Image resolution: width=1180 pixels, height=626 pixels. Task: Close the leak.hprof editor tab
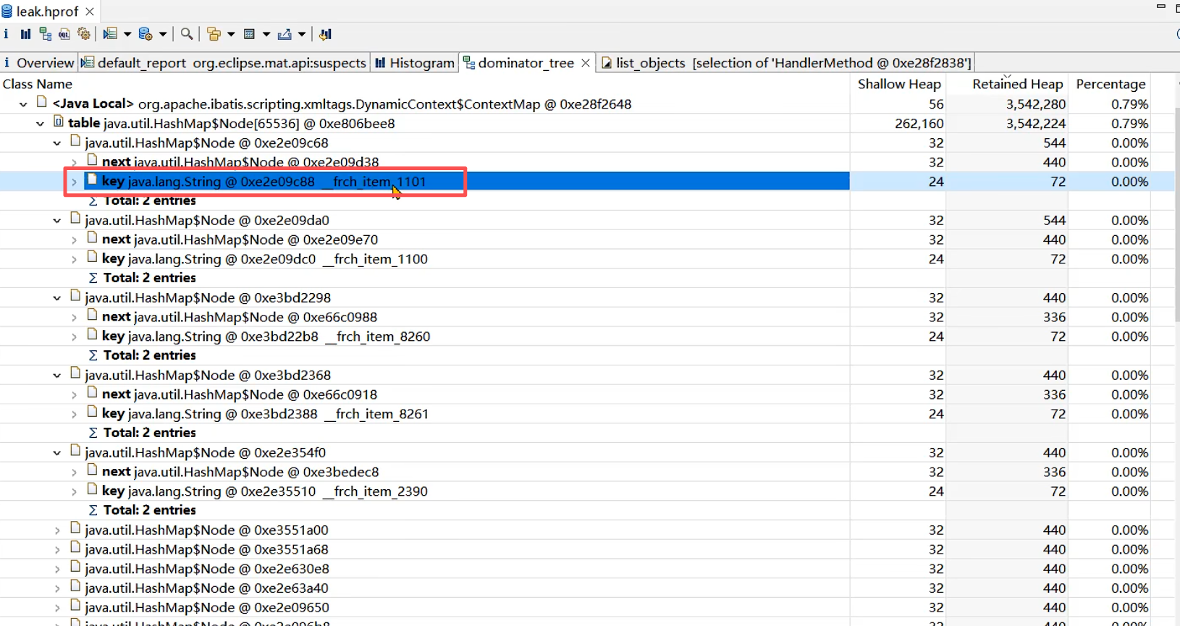click(x=90, y=12)
